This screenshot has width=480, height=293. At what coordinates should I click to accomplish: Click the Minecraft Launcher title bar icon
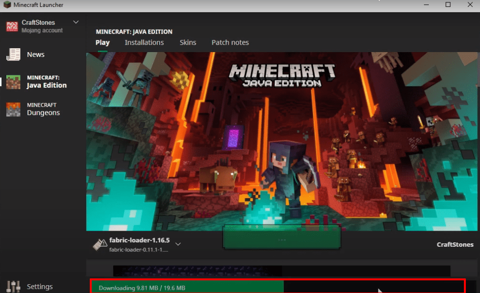7,5
